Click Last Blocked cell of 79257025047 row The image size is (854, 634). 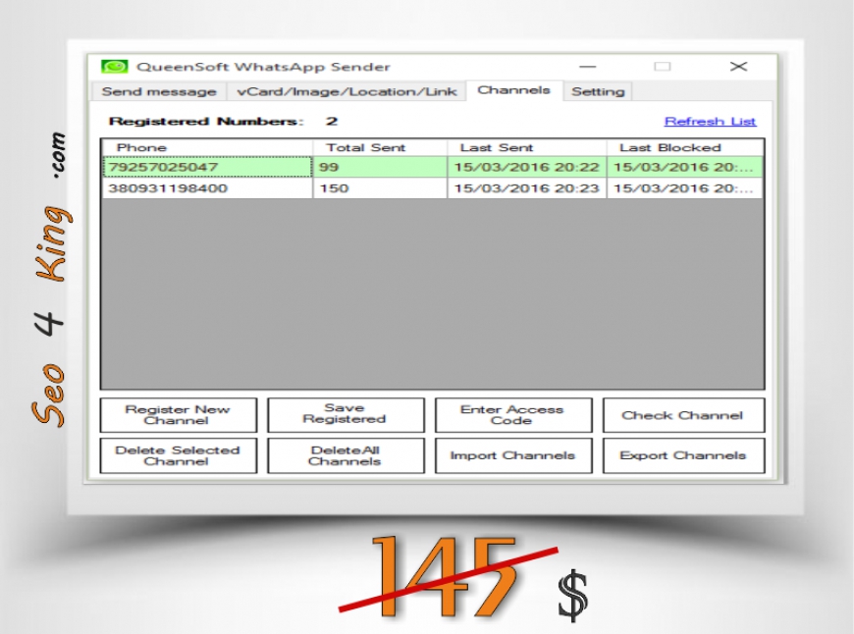(685, 167)
